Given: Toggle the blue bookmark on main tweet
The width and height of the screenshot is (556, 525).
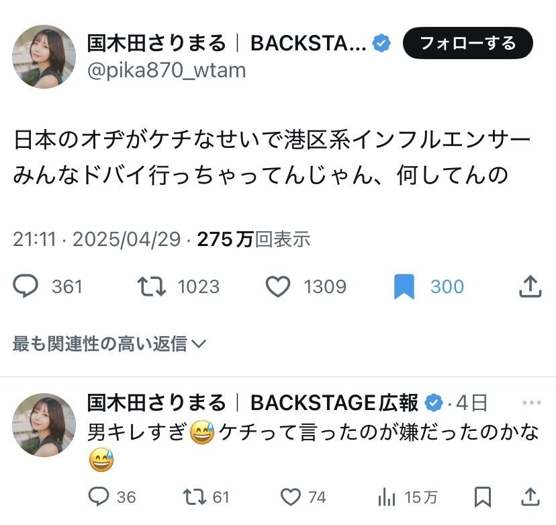Looking at the screenshot, I should pyautogui.click(x=404, y=287).
